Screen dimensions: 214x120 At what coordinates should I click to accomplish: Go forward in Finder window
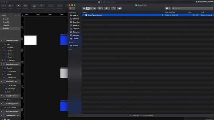pos(74,8)
